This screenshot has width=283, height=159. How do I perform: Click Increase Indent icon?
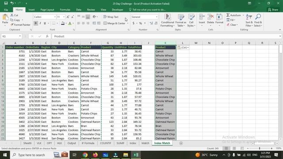click(99, 23)
